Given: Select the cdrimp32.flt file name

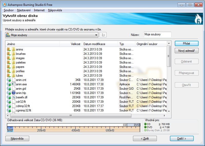Looking at the screenshot, I should coord(23,106).
